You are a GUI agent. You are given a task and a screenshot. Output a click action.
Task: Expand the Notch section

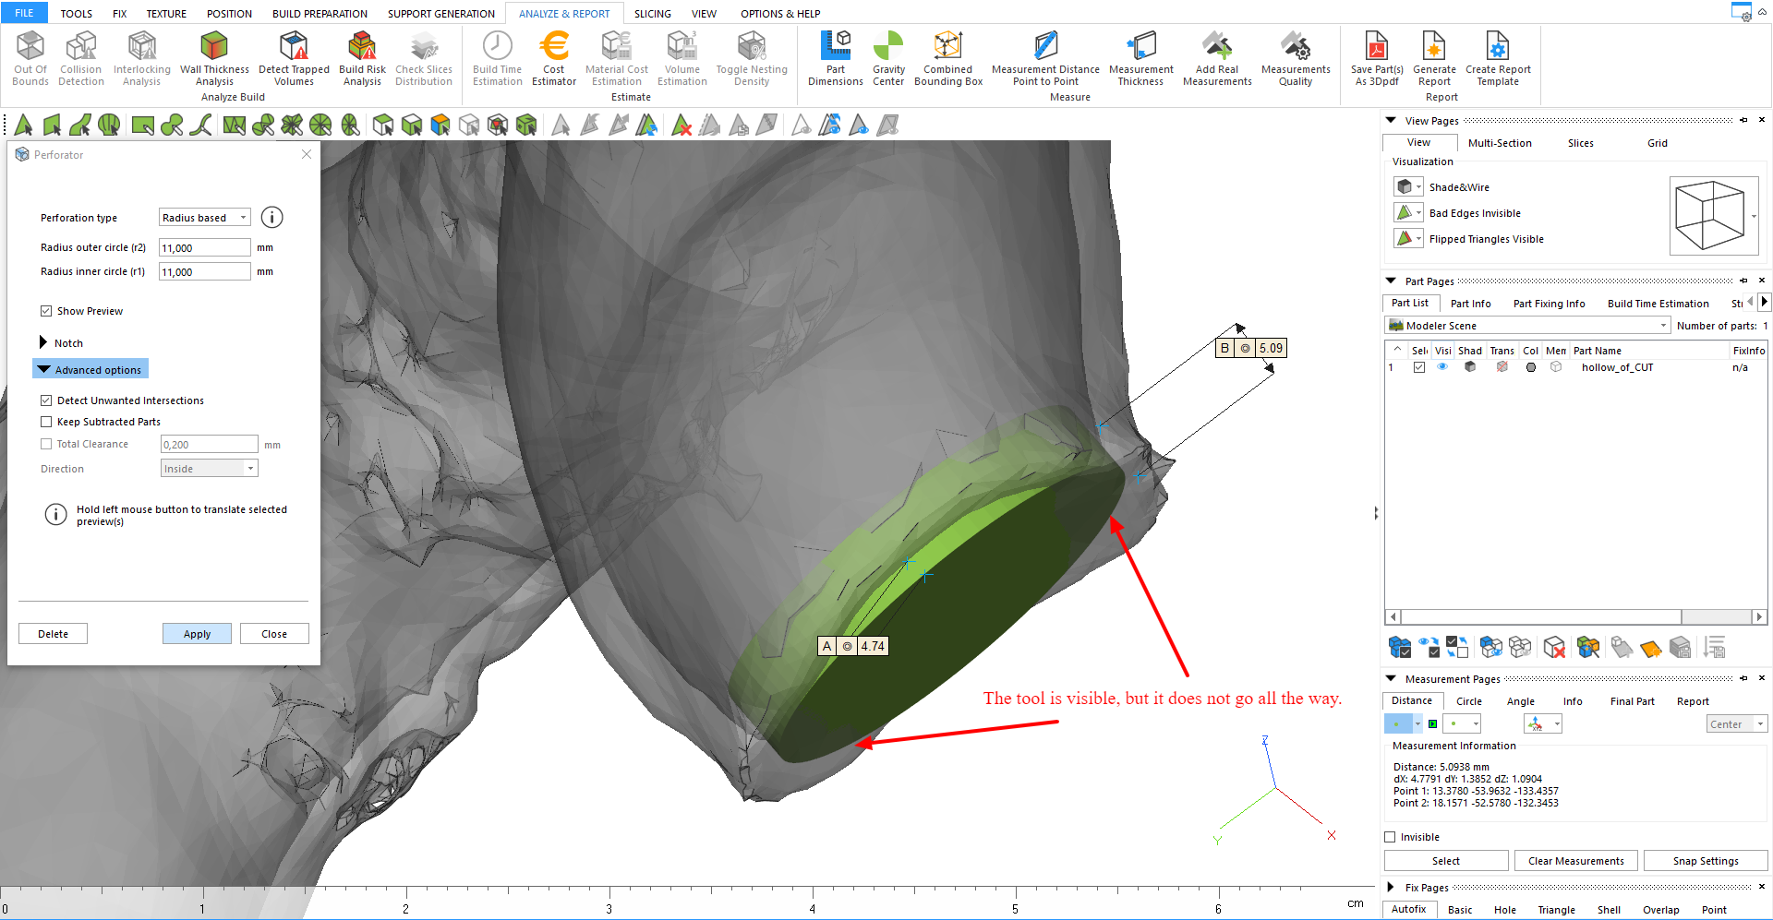click(43, 342)
